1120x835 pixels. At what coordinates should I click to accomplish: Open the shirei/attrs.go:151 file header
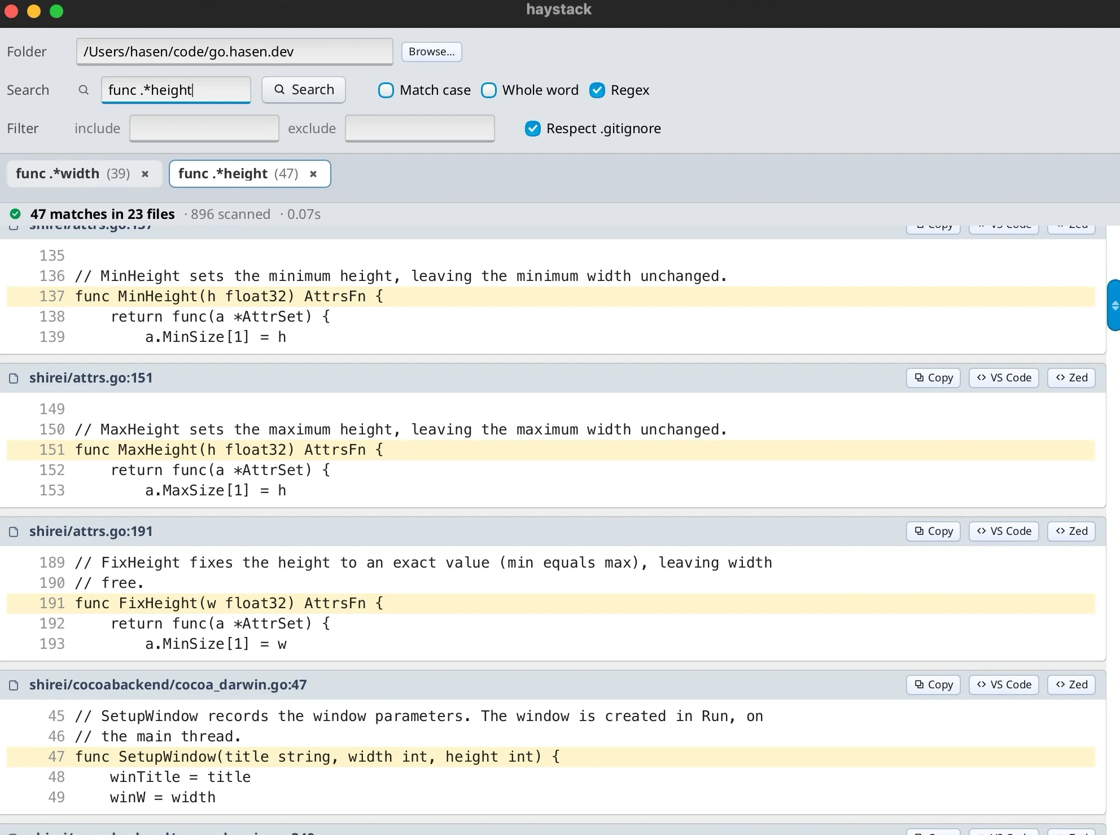pos(91,378)
